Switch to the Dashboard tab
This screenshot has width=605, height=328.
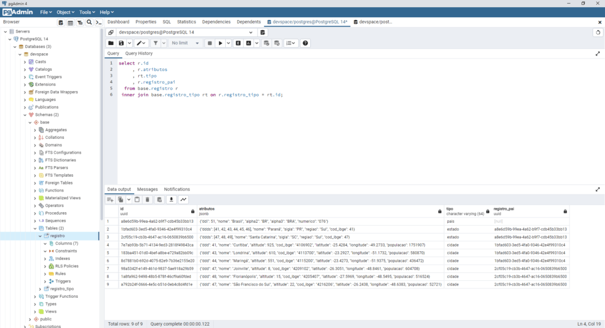(118, 22)
